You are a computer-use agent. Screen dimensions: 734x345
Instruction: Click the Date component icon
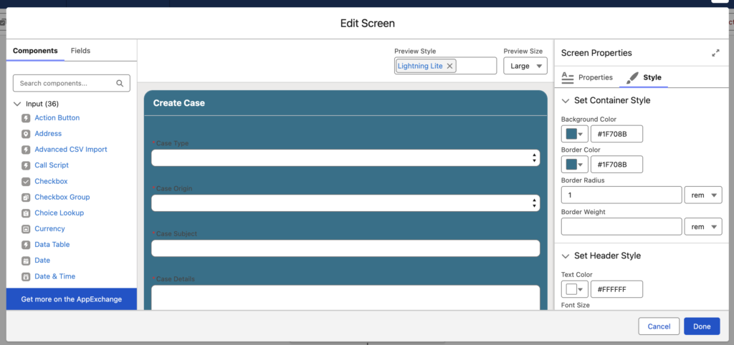coord(26,261)
